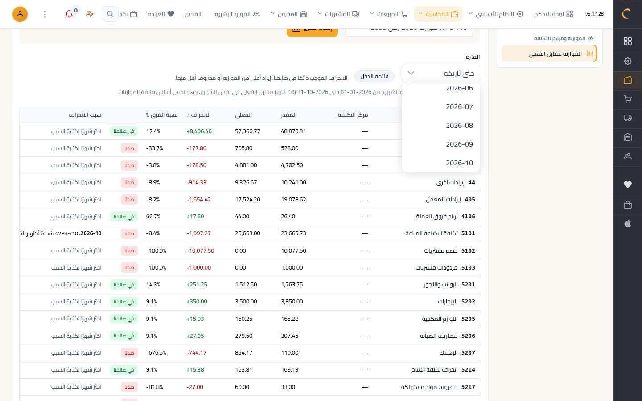Open the sales cart icon in the sidebar
Image resolution: width=642 pixels, height=401 pixels.
point(628,99)
